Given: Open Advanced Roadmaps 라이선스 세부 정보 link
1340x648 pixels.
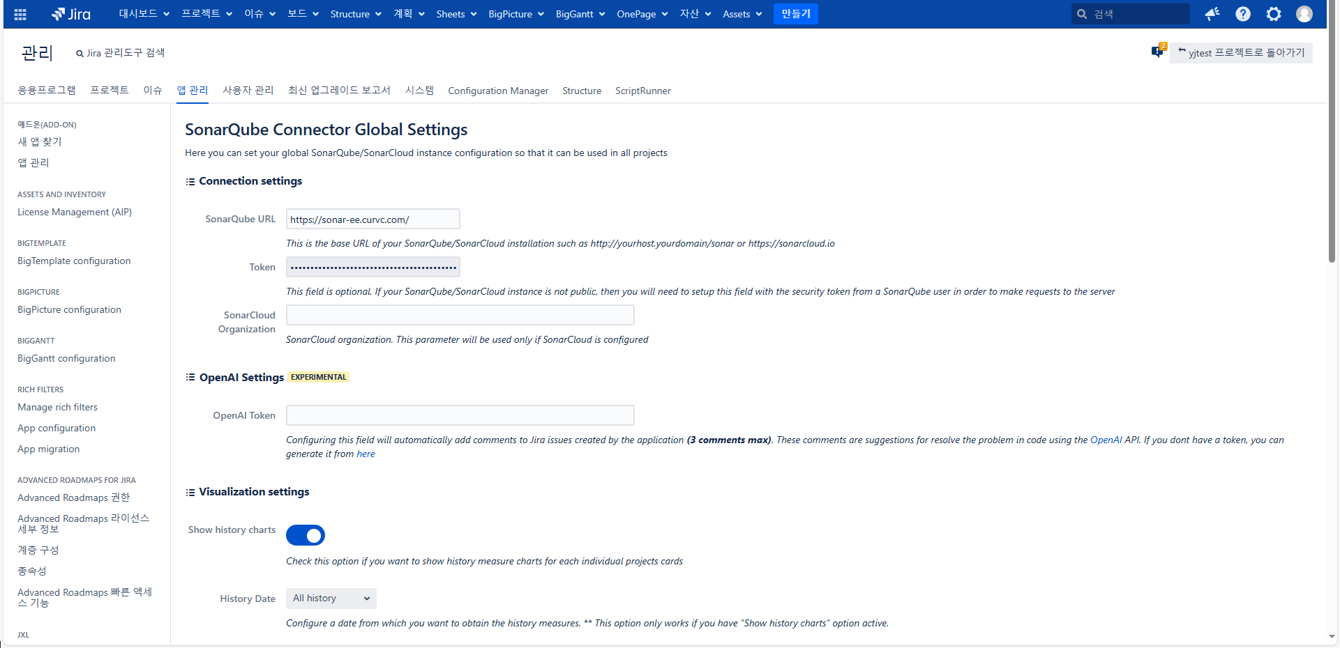Looking at the screenshot, I should click(83, 524).
